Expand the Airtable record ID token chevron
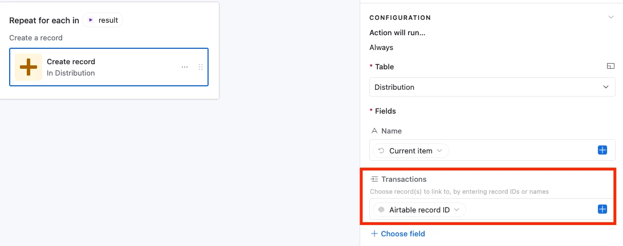The width and height of the screenshot is (623, 246). tap(457, 210)
